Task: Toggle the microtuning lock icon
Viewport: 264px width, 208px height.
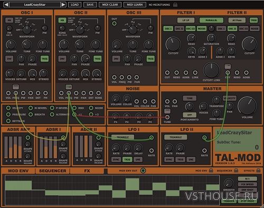Action: pos(175,5)
